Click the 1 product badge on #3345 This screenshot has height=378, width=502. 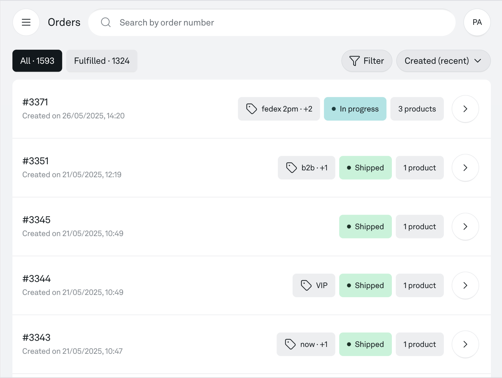(420, 227)
